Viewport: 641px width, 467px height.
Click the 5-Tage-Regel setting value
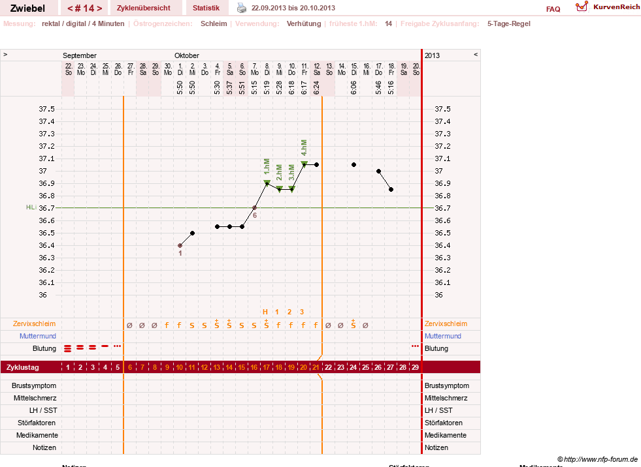pos(508,23)
